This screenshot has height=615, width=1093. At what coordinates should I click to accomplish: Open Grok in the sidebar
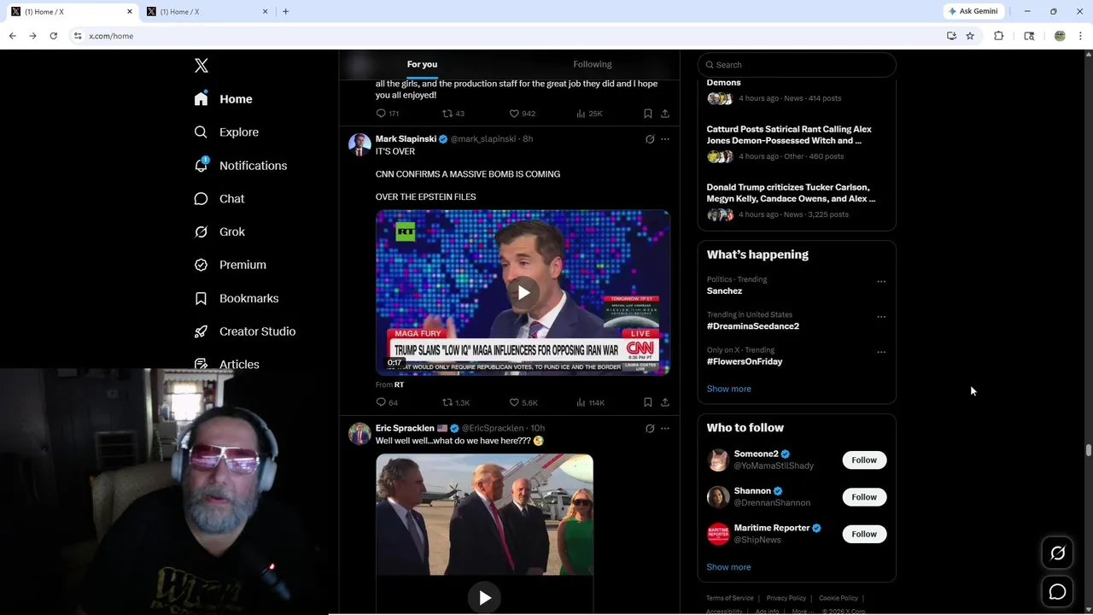[219, 231]
